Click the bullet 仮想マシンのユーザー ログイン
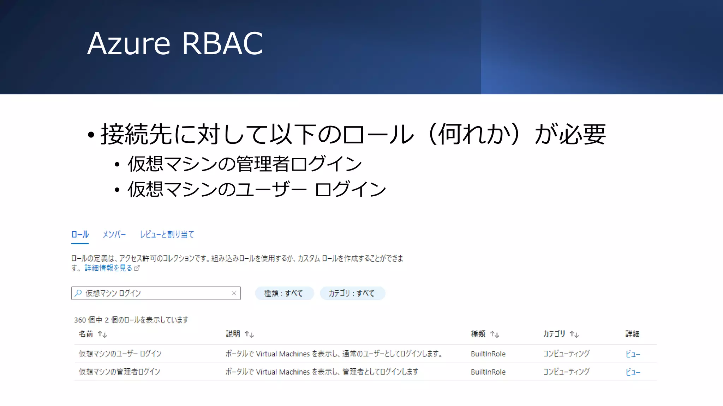 click(x=257, y=189)
